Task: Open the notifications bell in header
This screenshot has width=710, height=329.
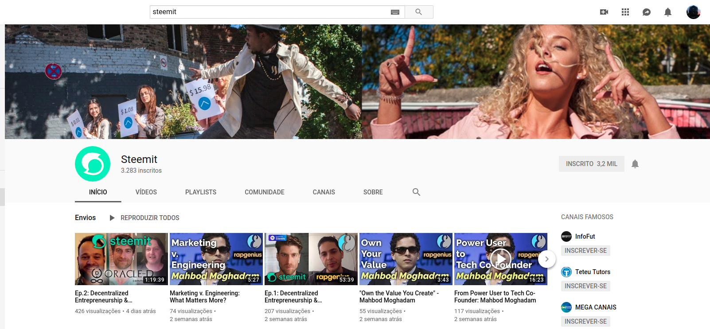Action: [668, 12]
